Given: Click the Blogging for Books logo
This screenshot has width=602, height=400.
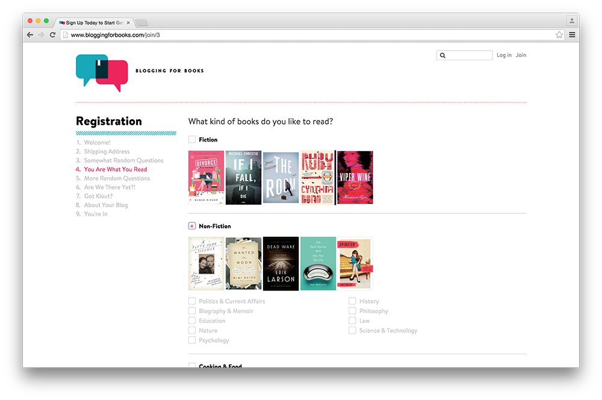Looking at the screenshot, I should tap(102, 72).
